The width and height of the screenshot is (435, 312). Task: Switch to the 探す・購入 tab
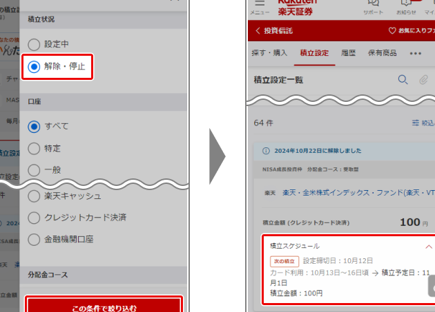[269, 53]
